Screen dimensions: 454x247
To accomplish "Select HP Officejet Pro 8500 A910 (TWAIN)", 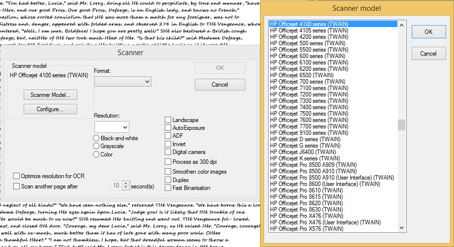I will (x=333, y=171).
